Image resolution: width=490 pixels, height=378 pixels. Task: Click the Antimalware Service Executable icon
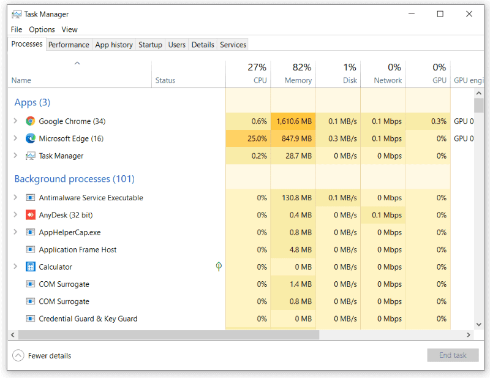coord(30,198)
